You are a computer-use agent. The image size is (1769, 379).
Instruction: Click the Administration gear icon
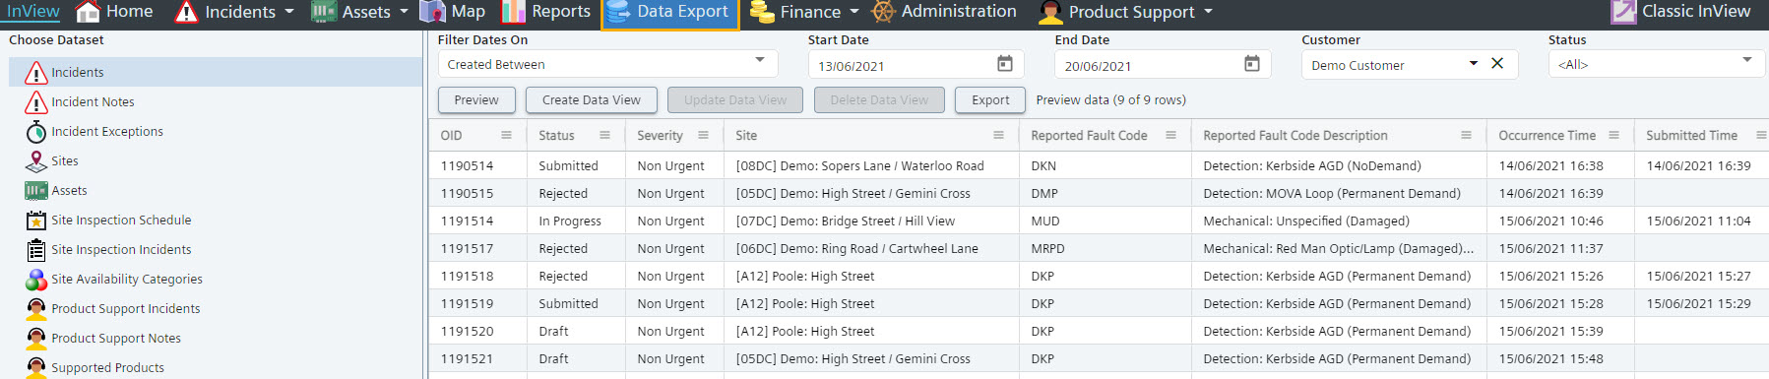click(x=883, y=12)
